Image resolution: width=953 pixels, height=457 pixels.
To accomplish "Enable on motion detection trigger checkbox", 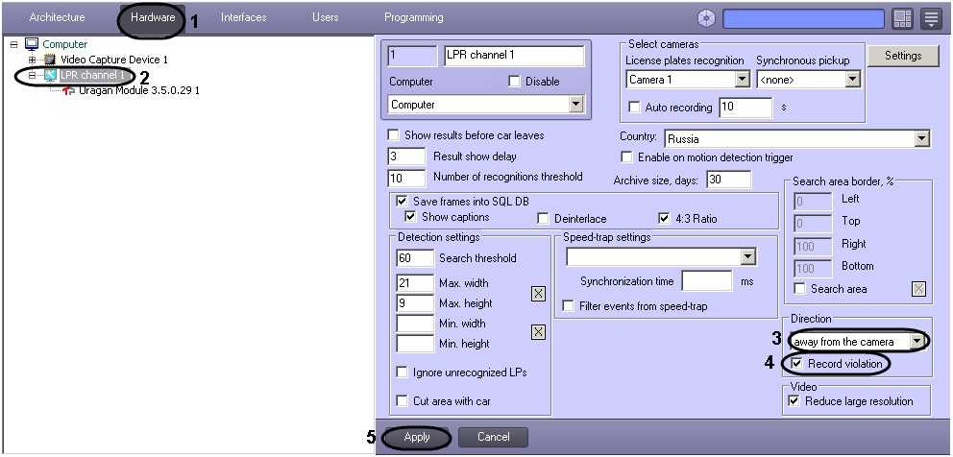I will click(x=626, y=157).
